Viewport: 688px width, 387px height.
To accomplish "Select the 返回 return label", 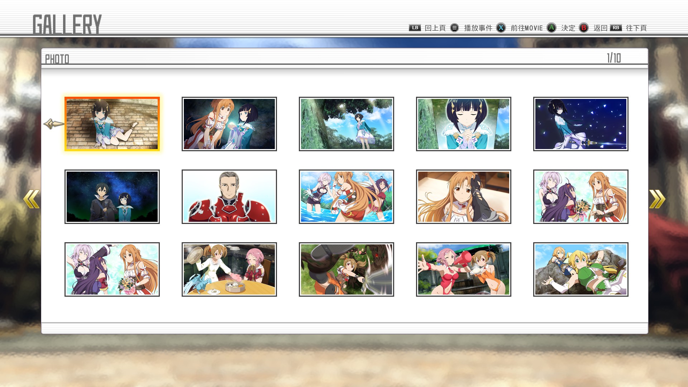I will pyautogui.click(x=600, y=28).
